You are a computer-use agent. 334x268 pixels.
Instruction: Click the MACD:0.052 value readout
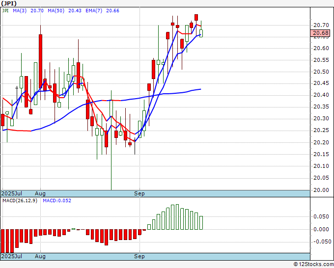pos(57,201)
